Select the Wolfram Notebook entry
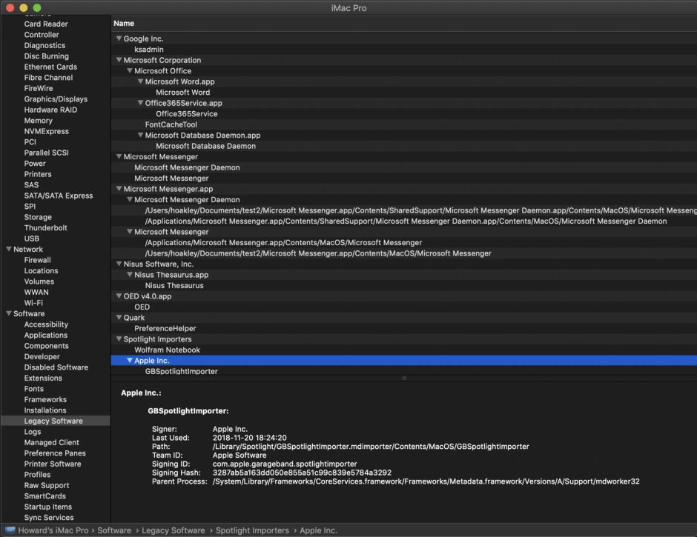This screenshot has height=537, width=697. 167,350
